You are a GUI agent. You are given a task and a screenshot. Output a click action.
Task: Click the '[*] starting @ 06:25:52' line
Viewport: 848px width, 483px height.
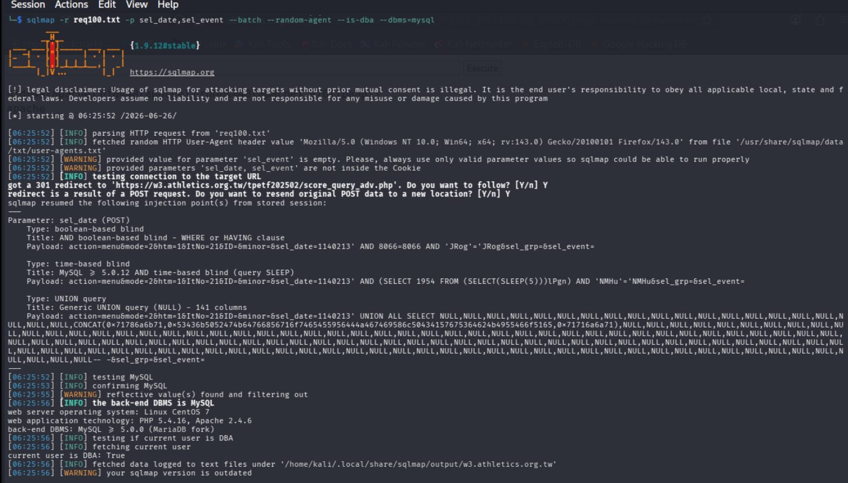click(93, 116)
